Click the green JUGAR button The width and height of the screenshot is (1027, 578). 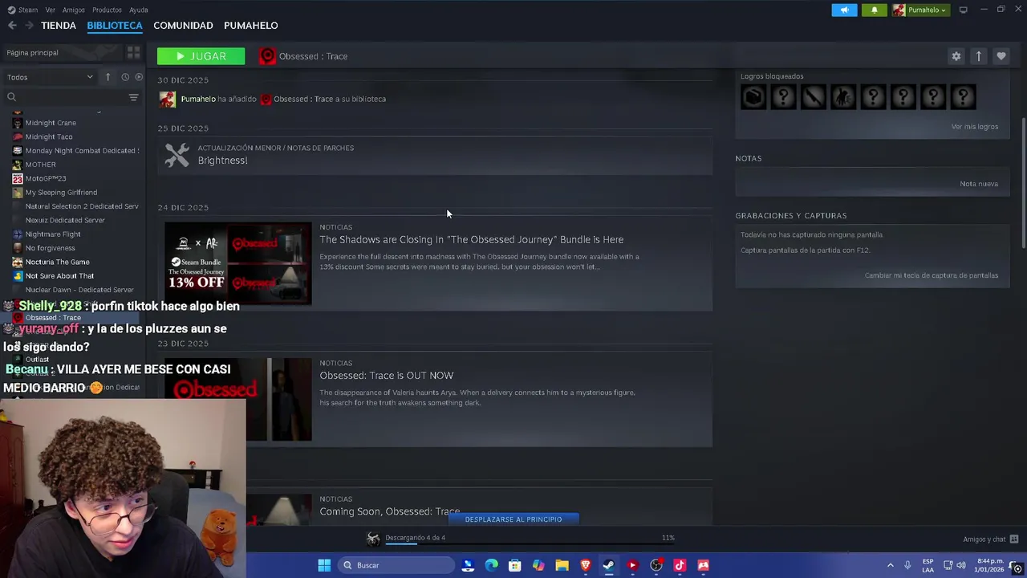coord(201,56)
